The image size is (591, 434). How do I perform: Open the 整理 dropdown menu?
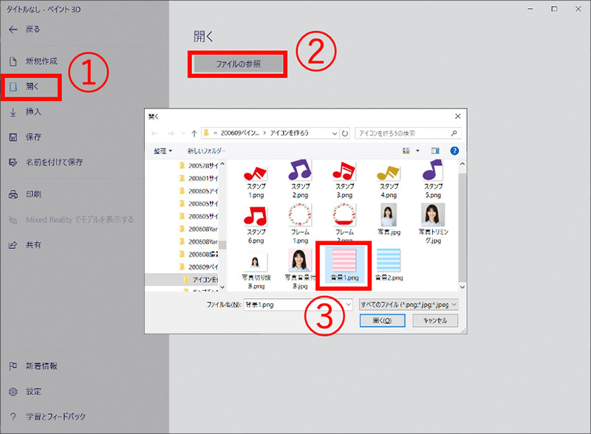pyautogui.click(x=163, y=151)
